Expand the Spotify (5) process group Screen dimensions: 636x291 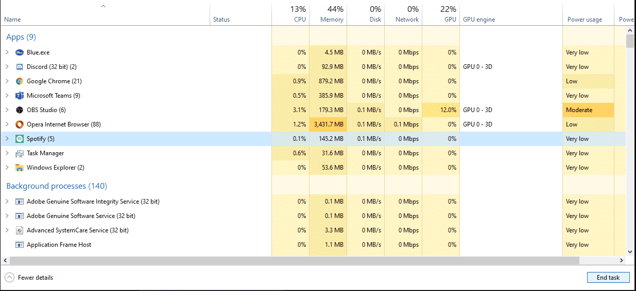[7, 139]
